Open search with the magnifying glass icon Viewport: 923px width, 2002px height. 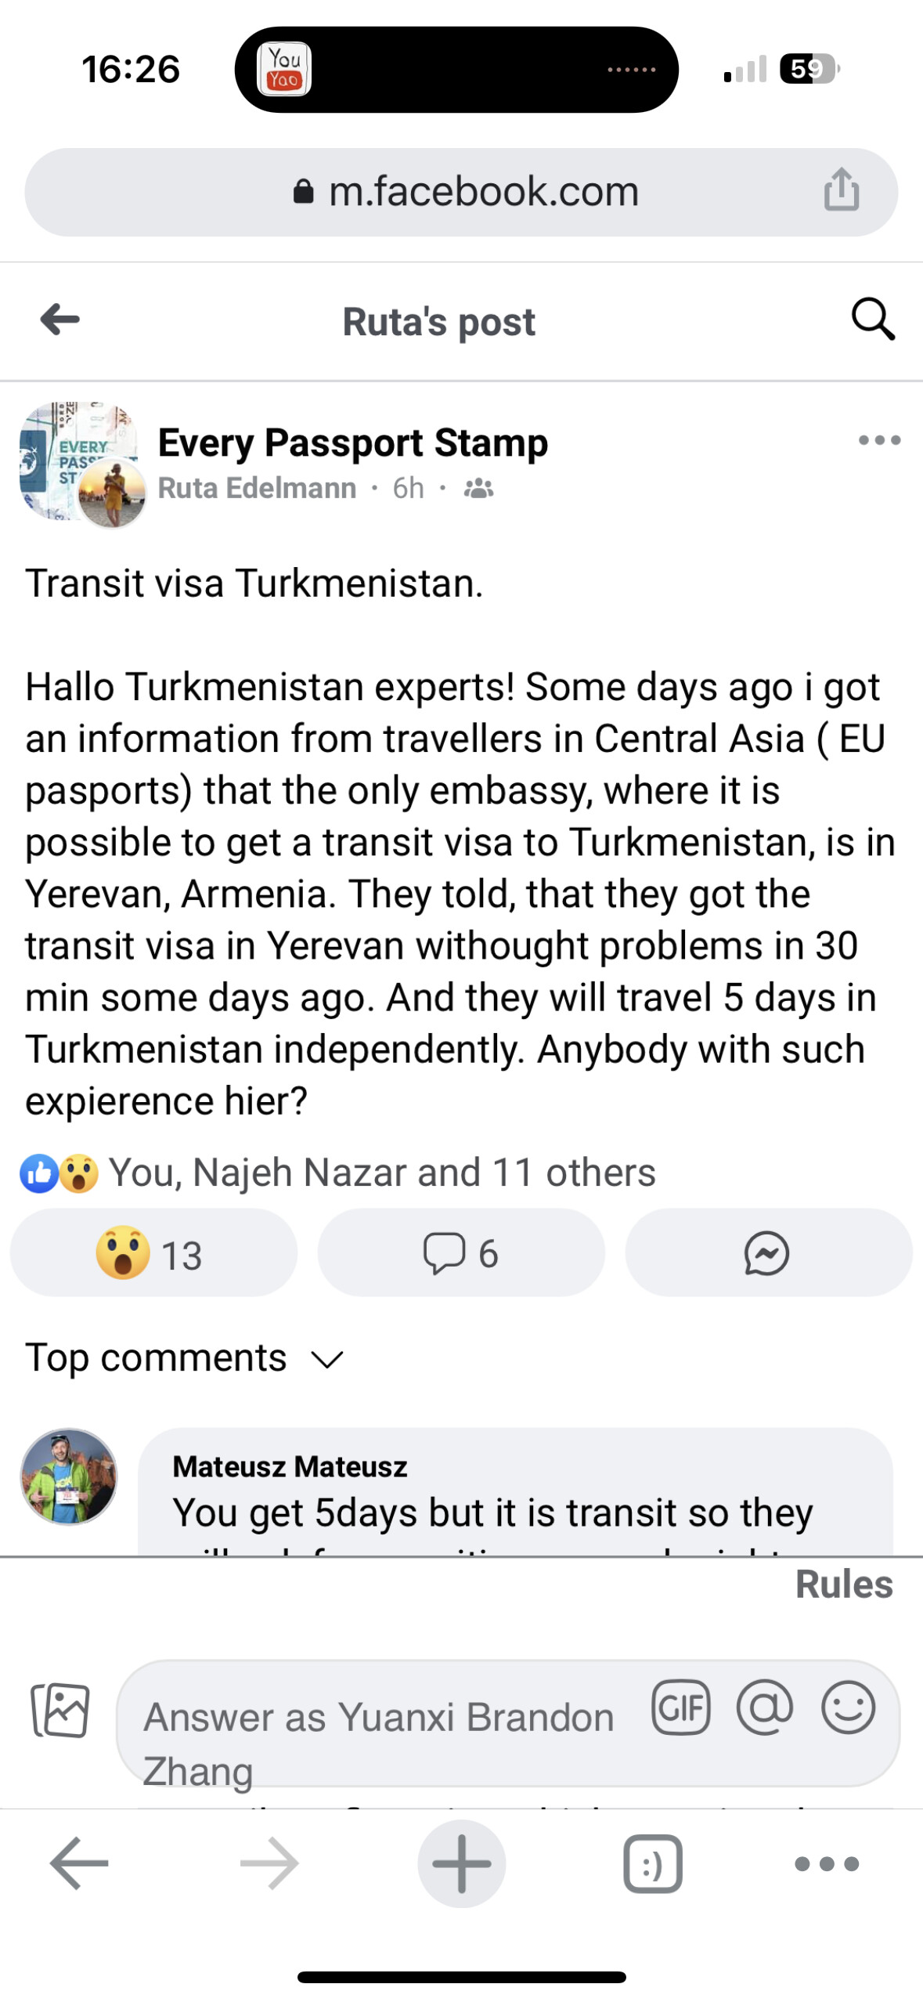872,320
